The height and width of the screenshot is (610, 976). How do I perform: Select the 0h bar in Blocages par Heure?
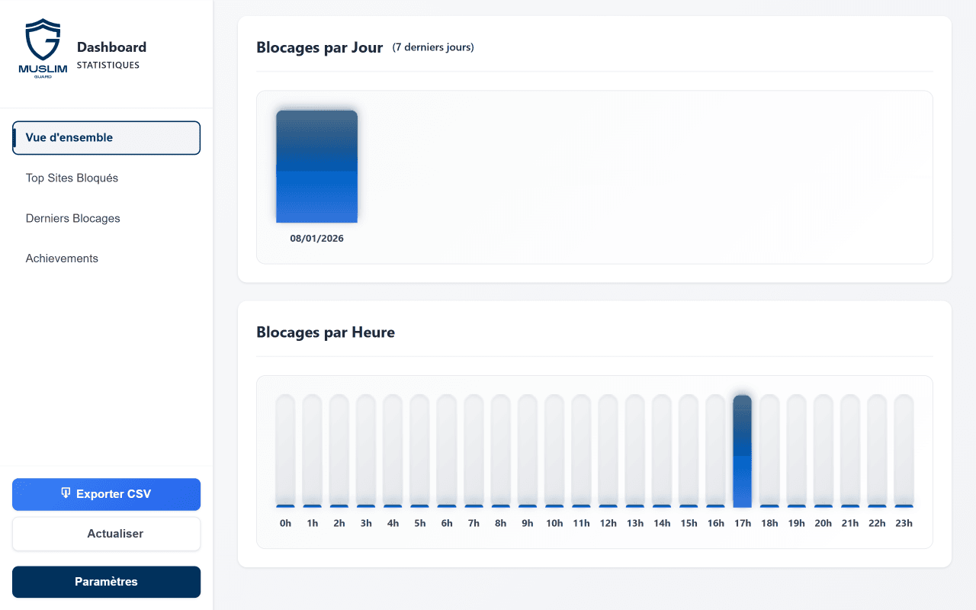(x=285, y=450)
